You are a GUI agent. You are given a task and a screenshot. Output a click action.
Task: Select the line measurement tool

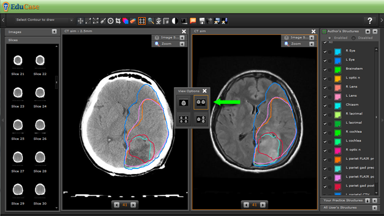(x=88, y=21)
